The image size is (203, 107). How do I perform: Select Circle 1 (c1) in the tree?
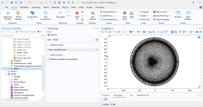[x=21, y=50]
